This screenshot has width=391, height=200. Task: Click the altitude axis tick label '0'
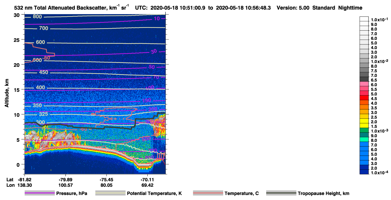click(x=19, y=164)
